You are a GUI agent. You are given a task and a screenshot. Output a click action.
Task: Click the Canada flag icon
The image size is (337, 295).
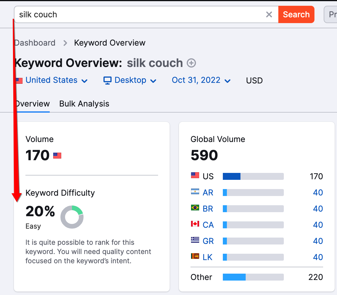195,224
